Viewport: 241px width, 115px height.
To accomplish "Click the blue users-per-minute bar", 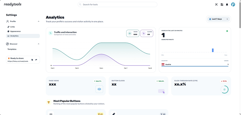I will tap(213, 50).
